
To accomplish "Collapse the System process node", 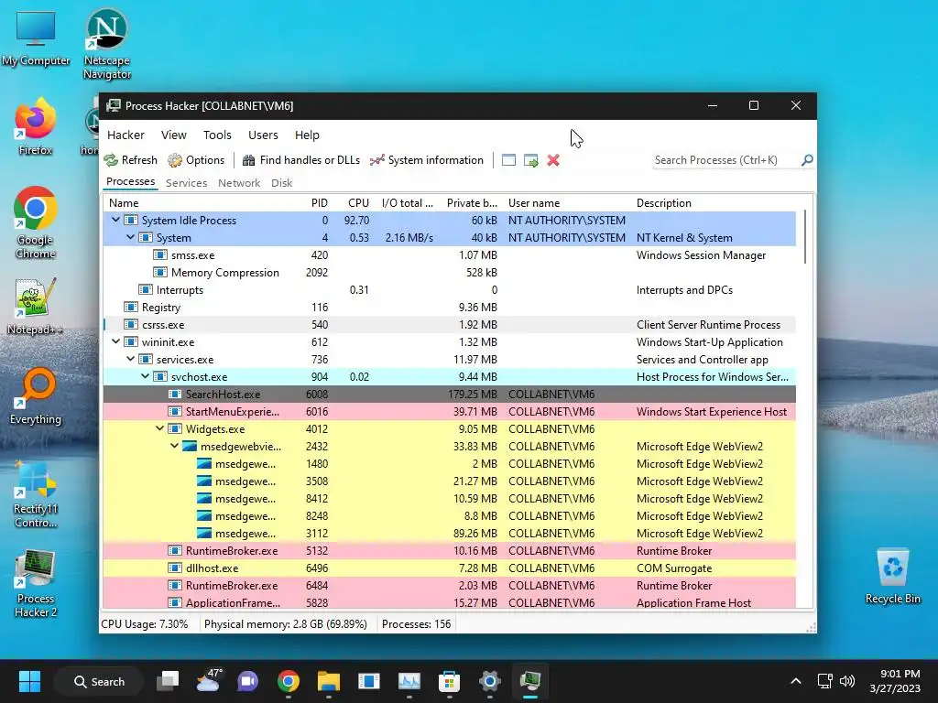I will 130,237.
